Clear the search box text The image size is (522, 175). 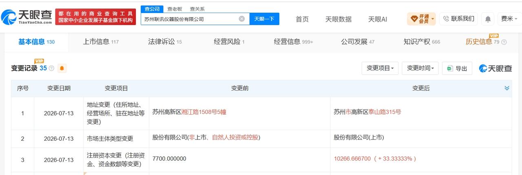(x=241, y=19)
